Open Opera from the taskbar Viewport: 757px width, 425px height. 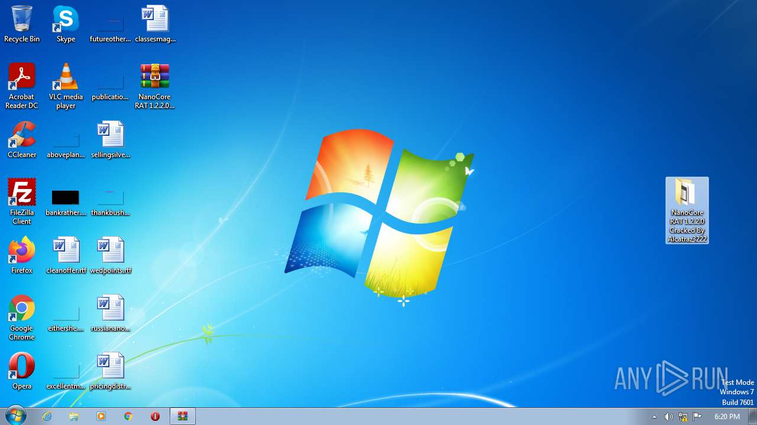click(x=156, y=416)
